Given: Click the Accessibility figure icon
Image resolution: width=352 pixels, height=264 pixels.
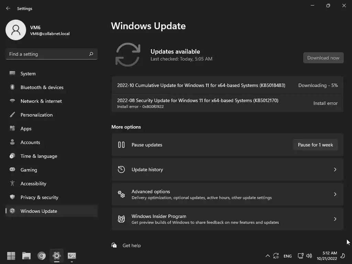Looking at the screenshot, I should 12,183.
